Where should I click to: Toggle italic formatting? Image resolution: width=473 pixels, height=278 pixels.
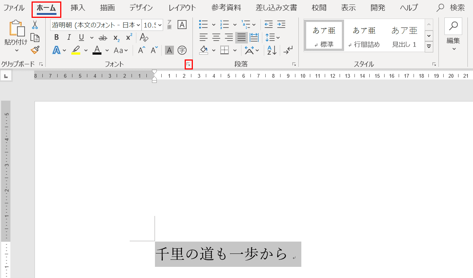[x=69, y=38]
